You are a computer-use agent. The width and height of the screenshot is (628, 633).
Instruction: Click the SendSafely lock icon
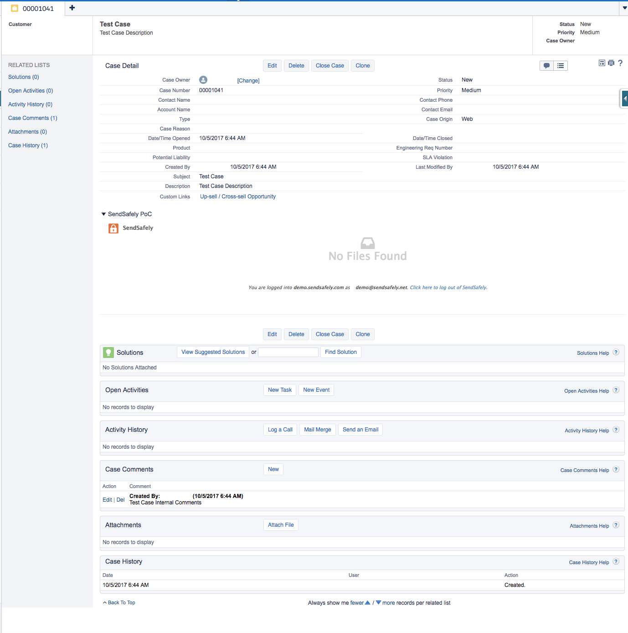(x=113, y=228)
